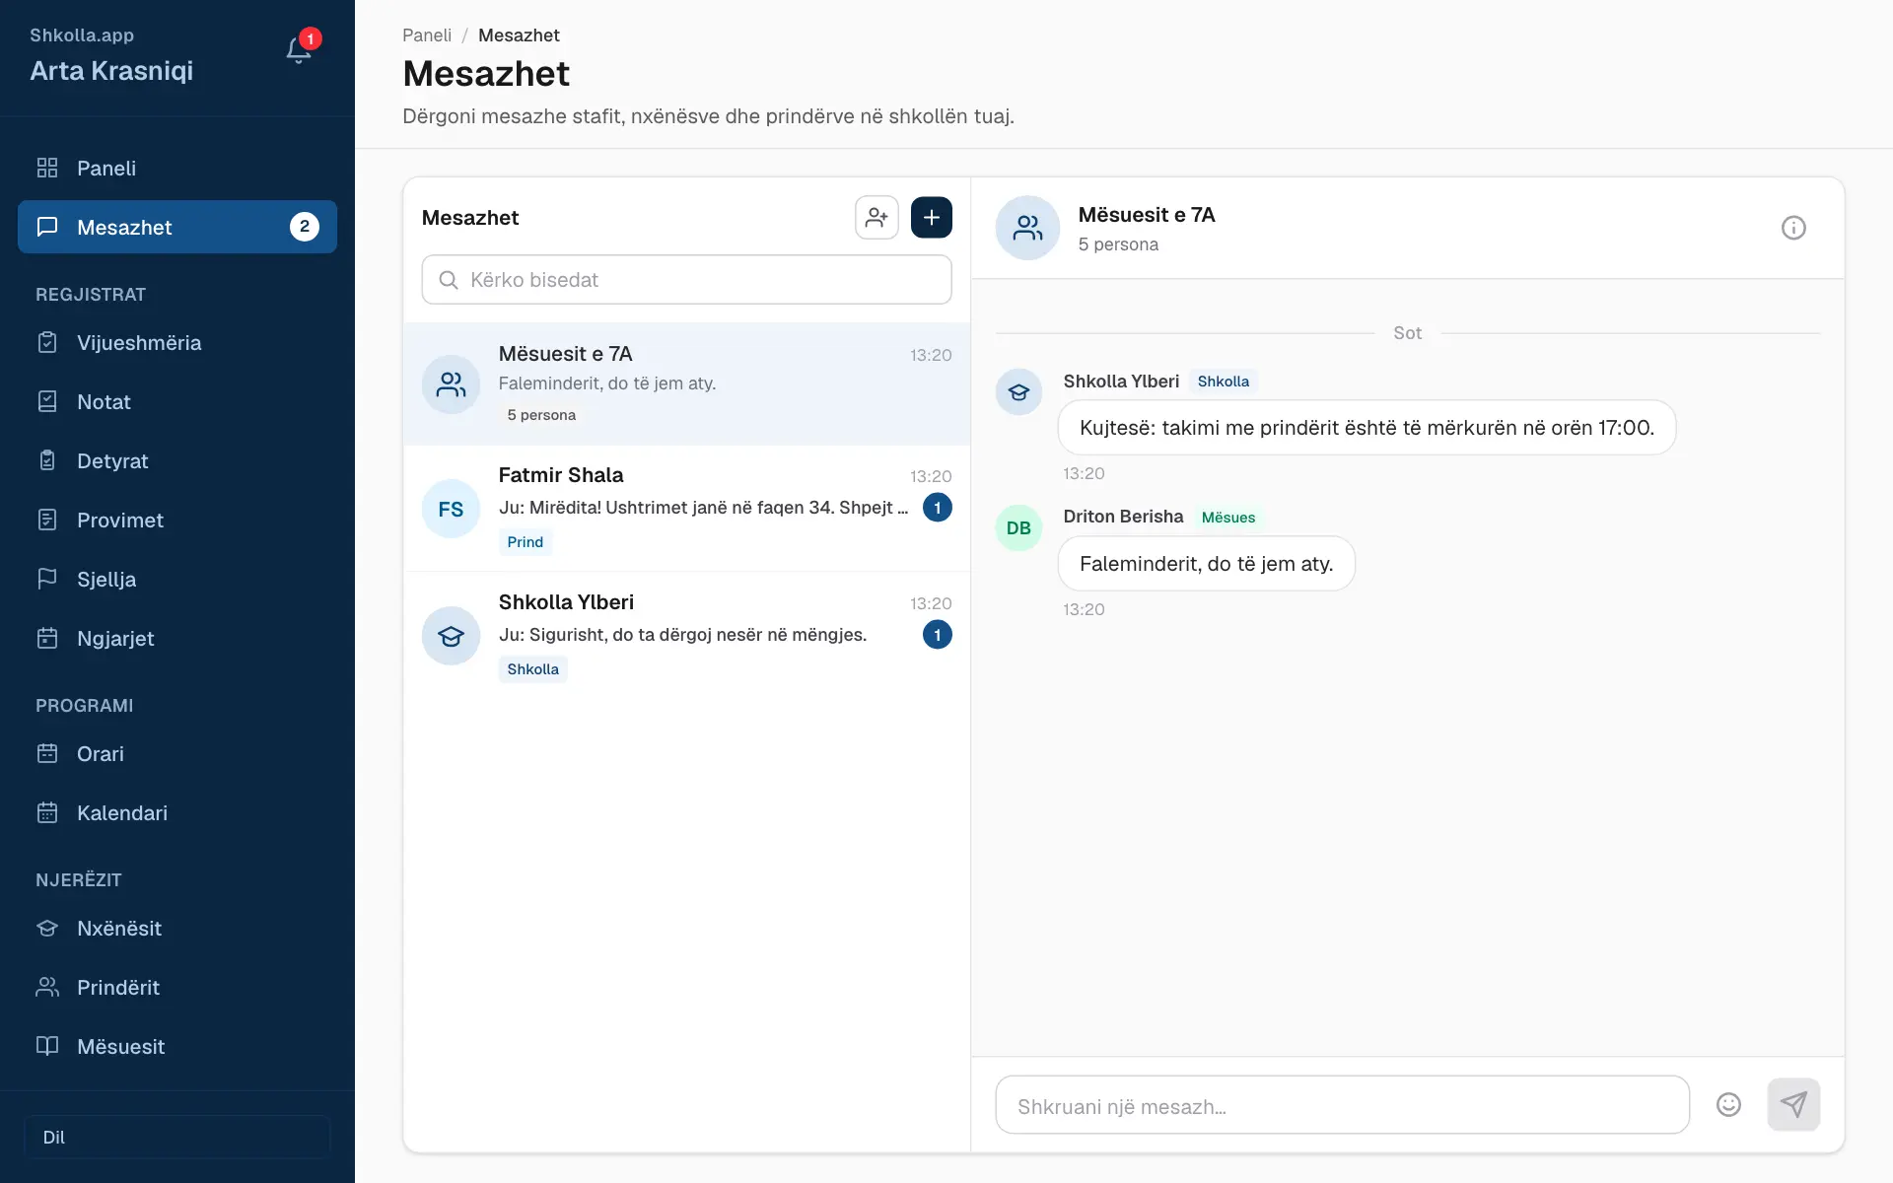Screen dimensions: 1893x1183
Task: Click the add person icon button
Action: pyautogui.click(x=876, y=218)
